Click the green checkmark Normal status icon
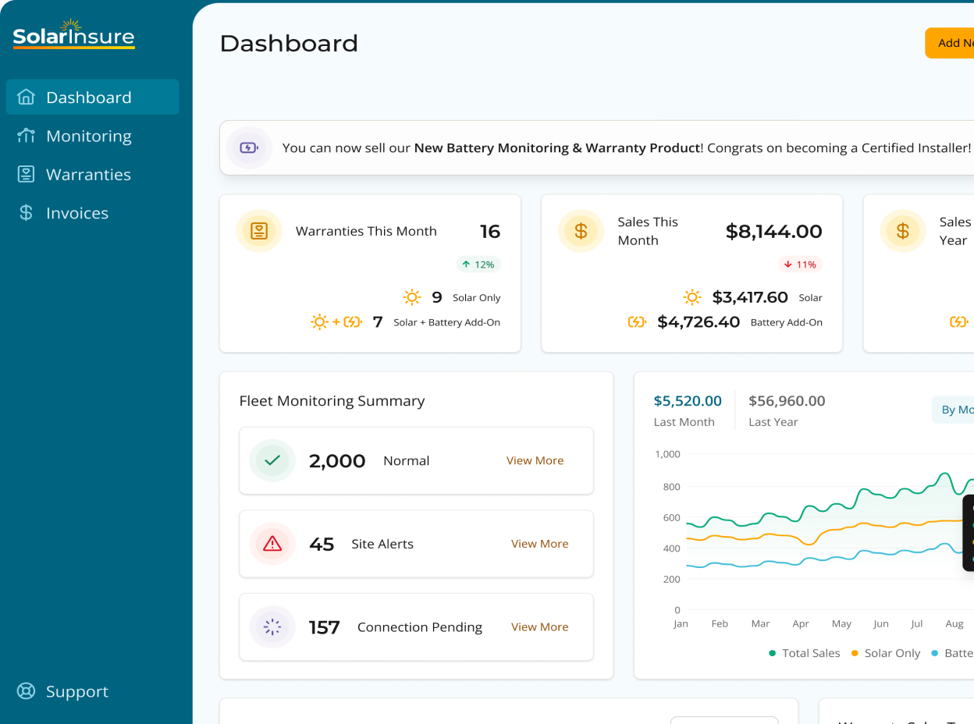 click(272, 460)
